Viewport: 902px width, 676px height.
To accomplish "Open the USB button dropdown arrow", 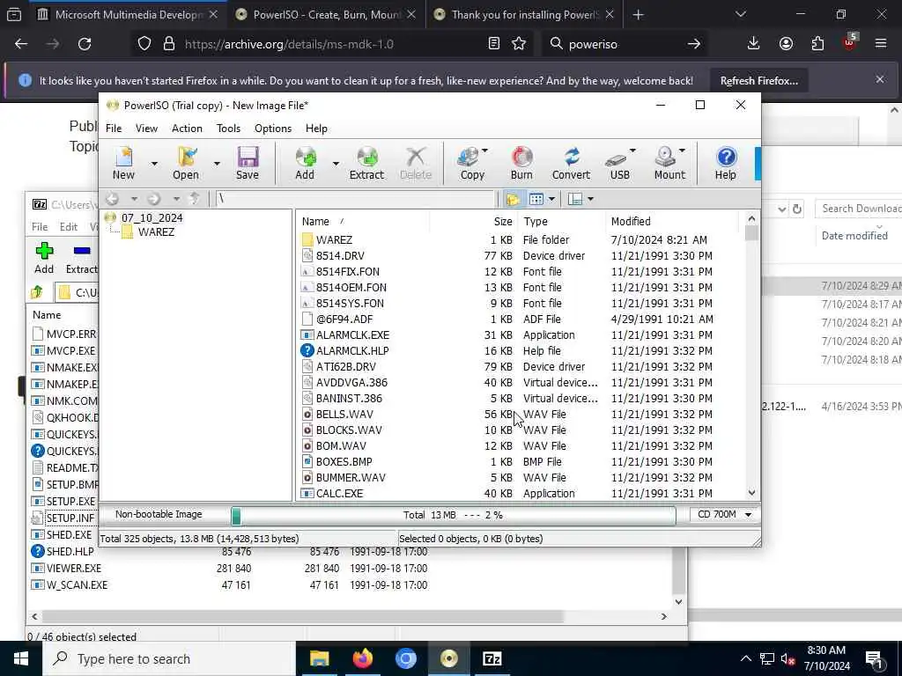I will (x=632, y=151).
